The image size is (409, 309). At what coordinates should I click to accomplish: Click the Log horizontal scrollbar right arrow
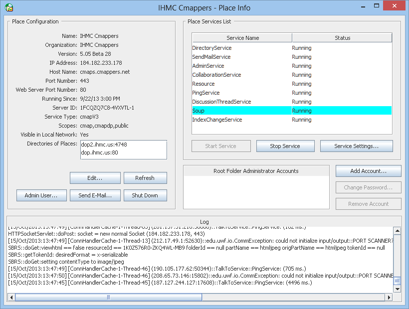[x=390, y=297]
